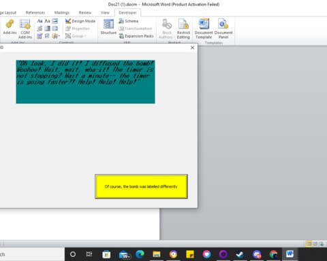327x261 pixels.
Task: Click Word icon on taskbar
Action: point(290,254)
